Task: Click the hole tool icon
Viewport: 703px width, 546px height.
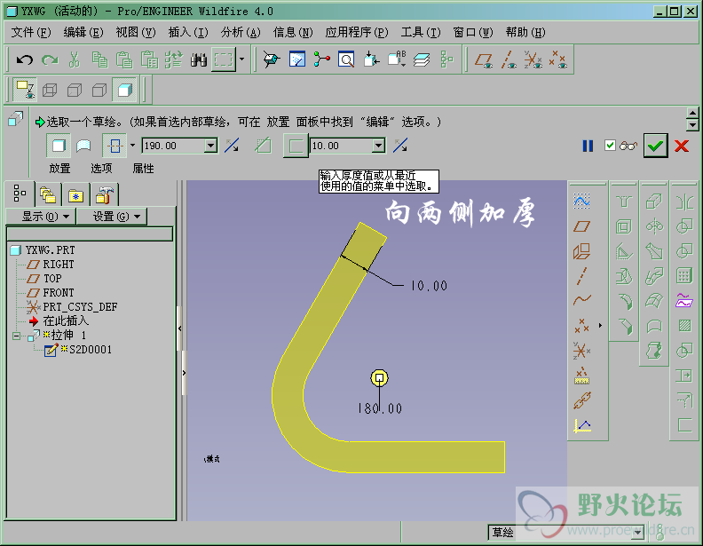Action: click(624, 202)
